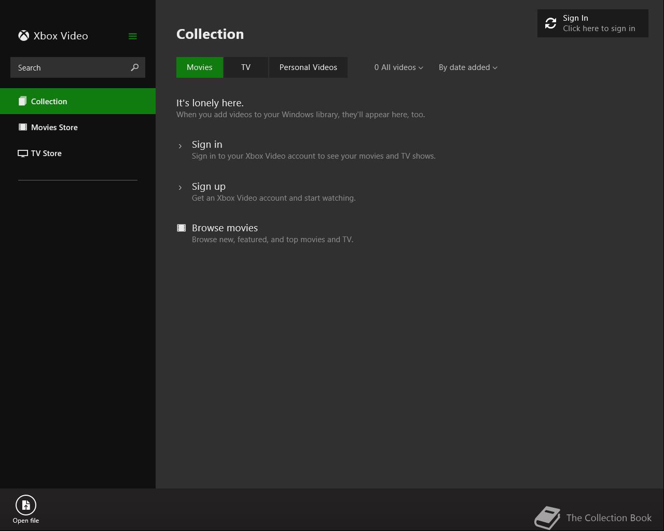Select Collection in the sidebar
The width and height of the screenshot is (664, 531).
click(x=78, y=101)
